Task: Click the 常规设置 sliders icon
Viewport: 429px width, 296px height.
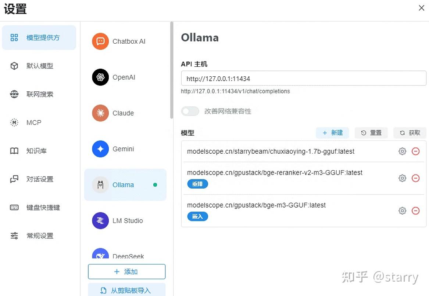Action: point(14,235)
